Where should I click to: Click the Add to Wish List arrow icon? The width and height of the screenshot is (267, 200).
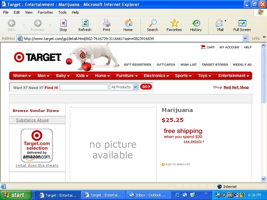[163, 164]
